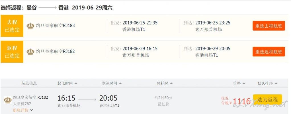Click 重选返程航班 to reselect return flight
The width and height of the screenshot is (291, 114).
[269, 52]
